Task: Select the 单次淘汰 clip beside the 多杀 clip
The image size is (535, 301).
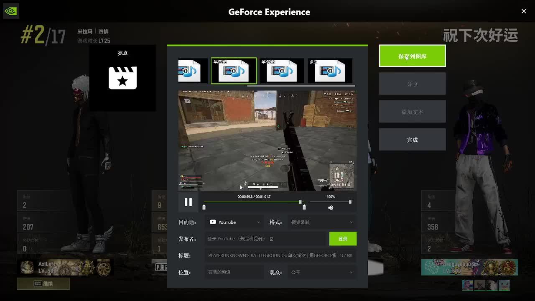Action: 282,71
